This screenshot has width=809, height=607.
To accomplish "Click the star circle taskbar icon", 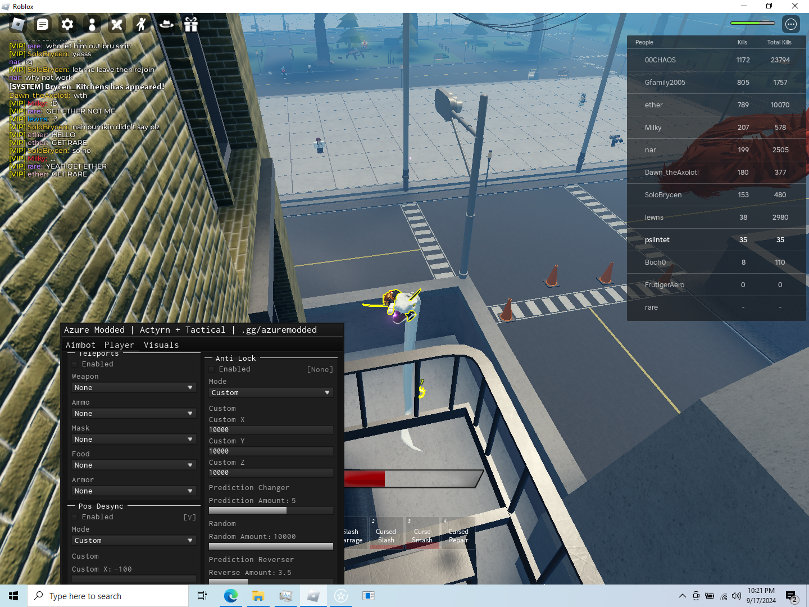I will click(341, 596).
